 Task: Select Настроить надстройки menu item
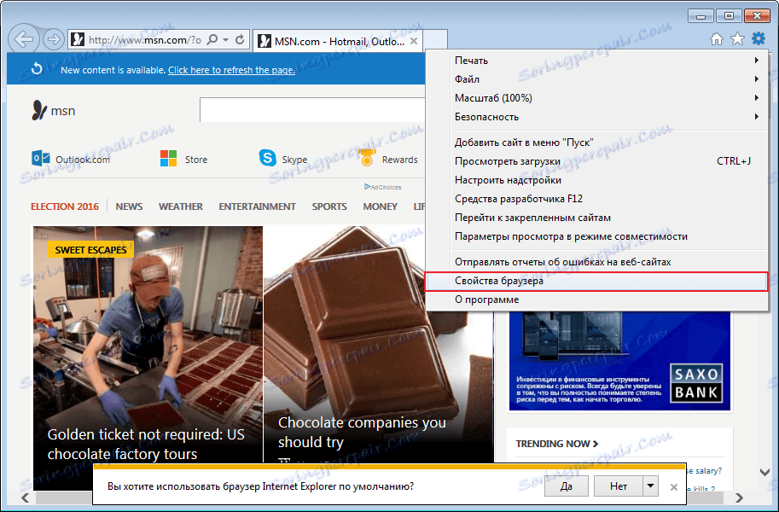[596, 180]
